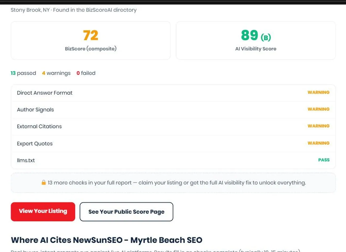Click the 89 AI Visibility score number

tap(250, 35)
